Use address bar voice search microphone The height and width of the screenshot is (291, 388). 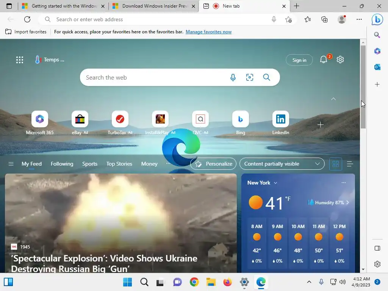tap(274, 19)
